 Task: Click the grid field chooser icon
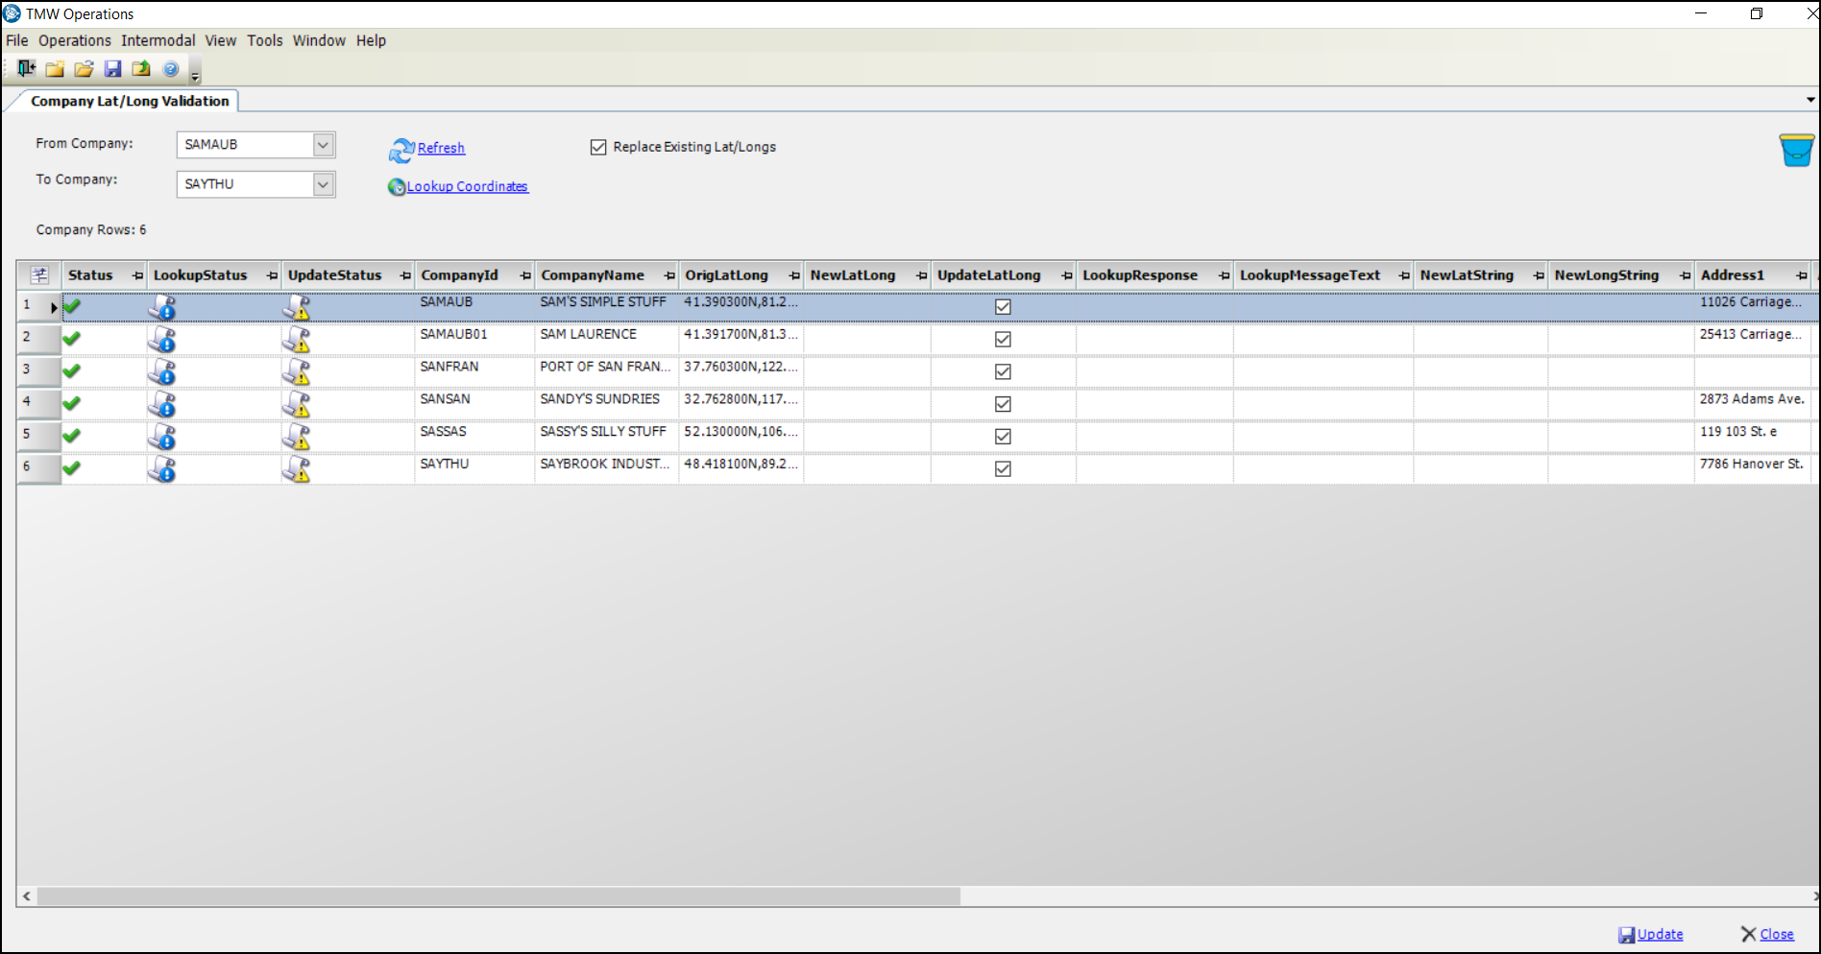39,275
